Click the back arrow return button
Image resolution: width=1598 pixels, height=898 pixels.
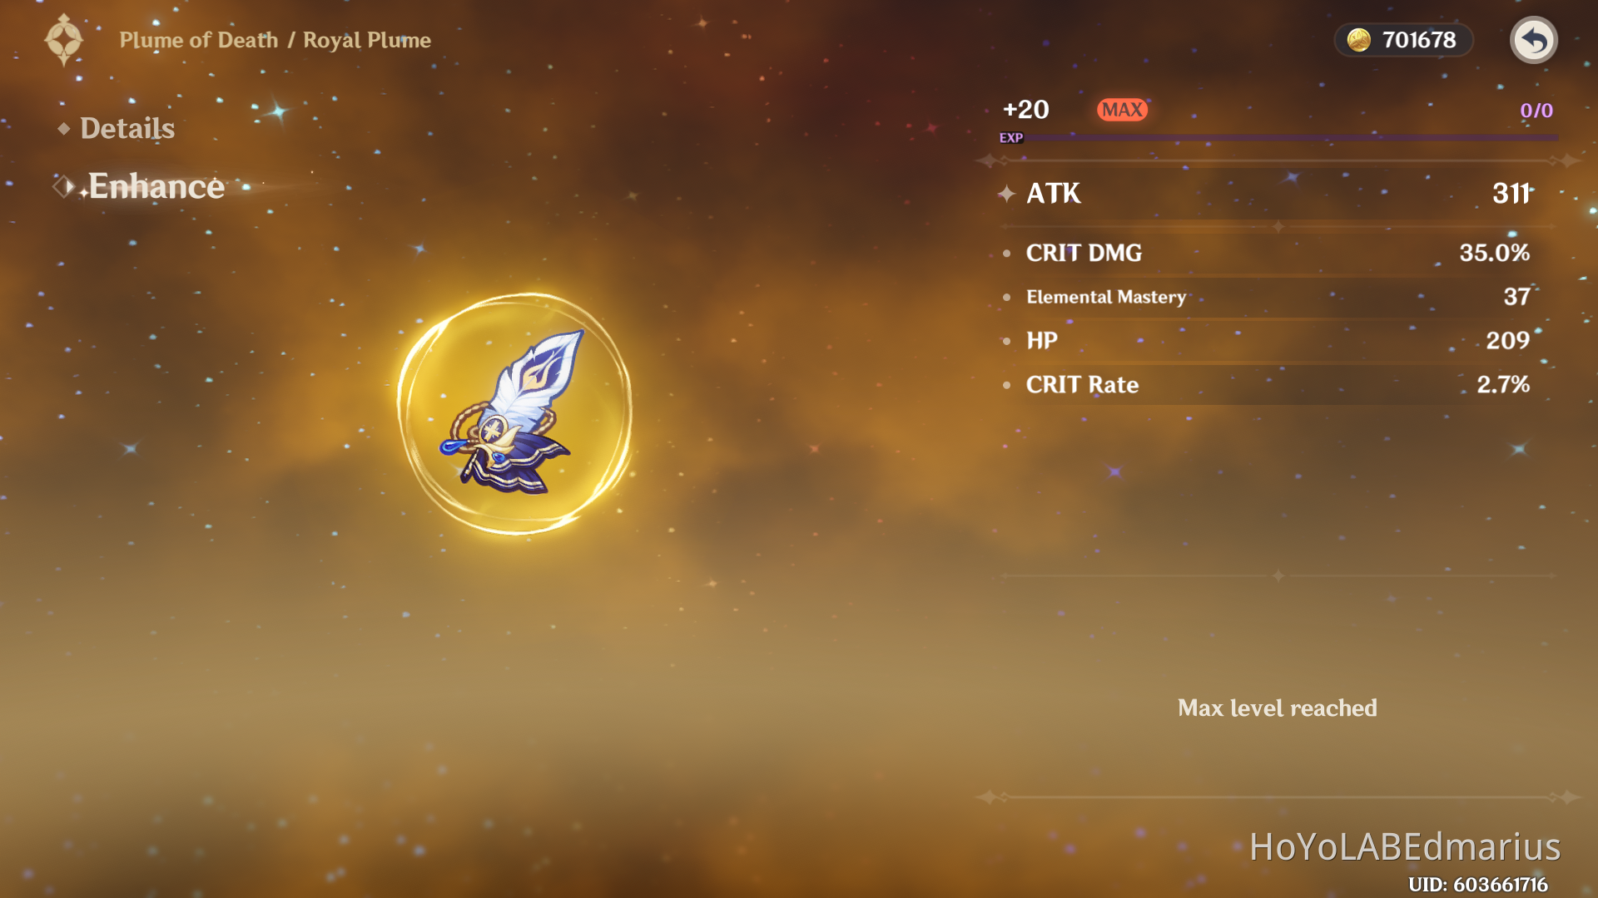pos(1533,40)
